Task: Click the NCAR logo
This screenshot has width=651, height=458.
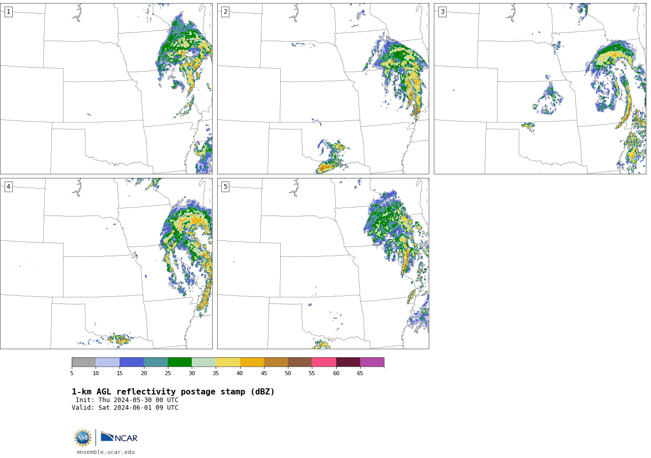Action: (119, 437)
